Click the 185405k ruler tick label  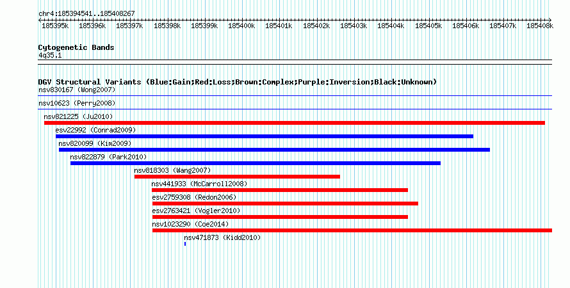(428, 26)
